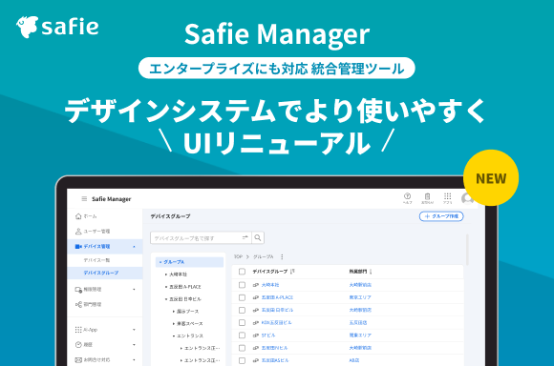554x366 pixels.
Task: Expand the 権限管理 sidebar section arrow
Action: coord(134,290)
